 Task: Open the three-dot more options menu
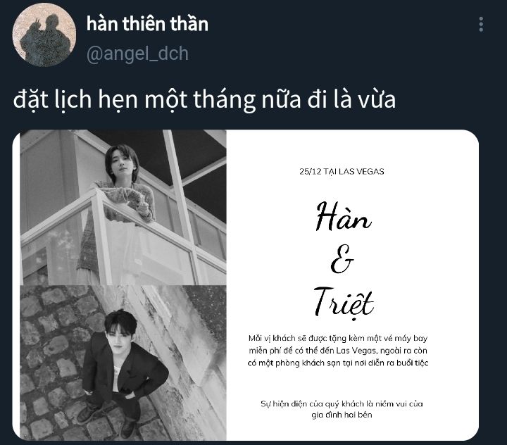tap(481, 24)
